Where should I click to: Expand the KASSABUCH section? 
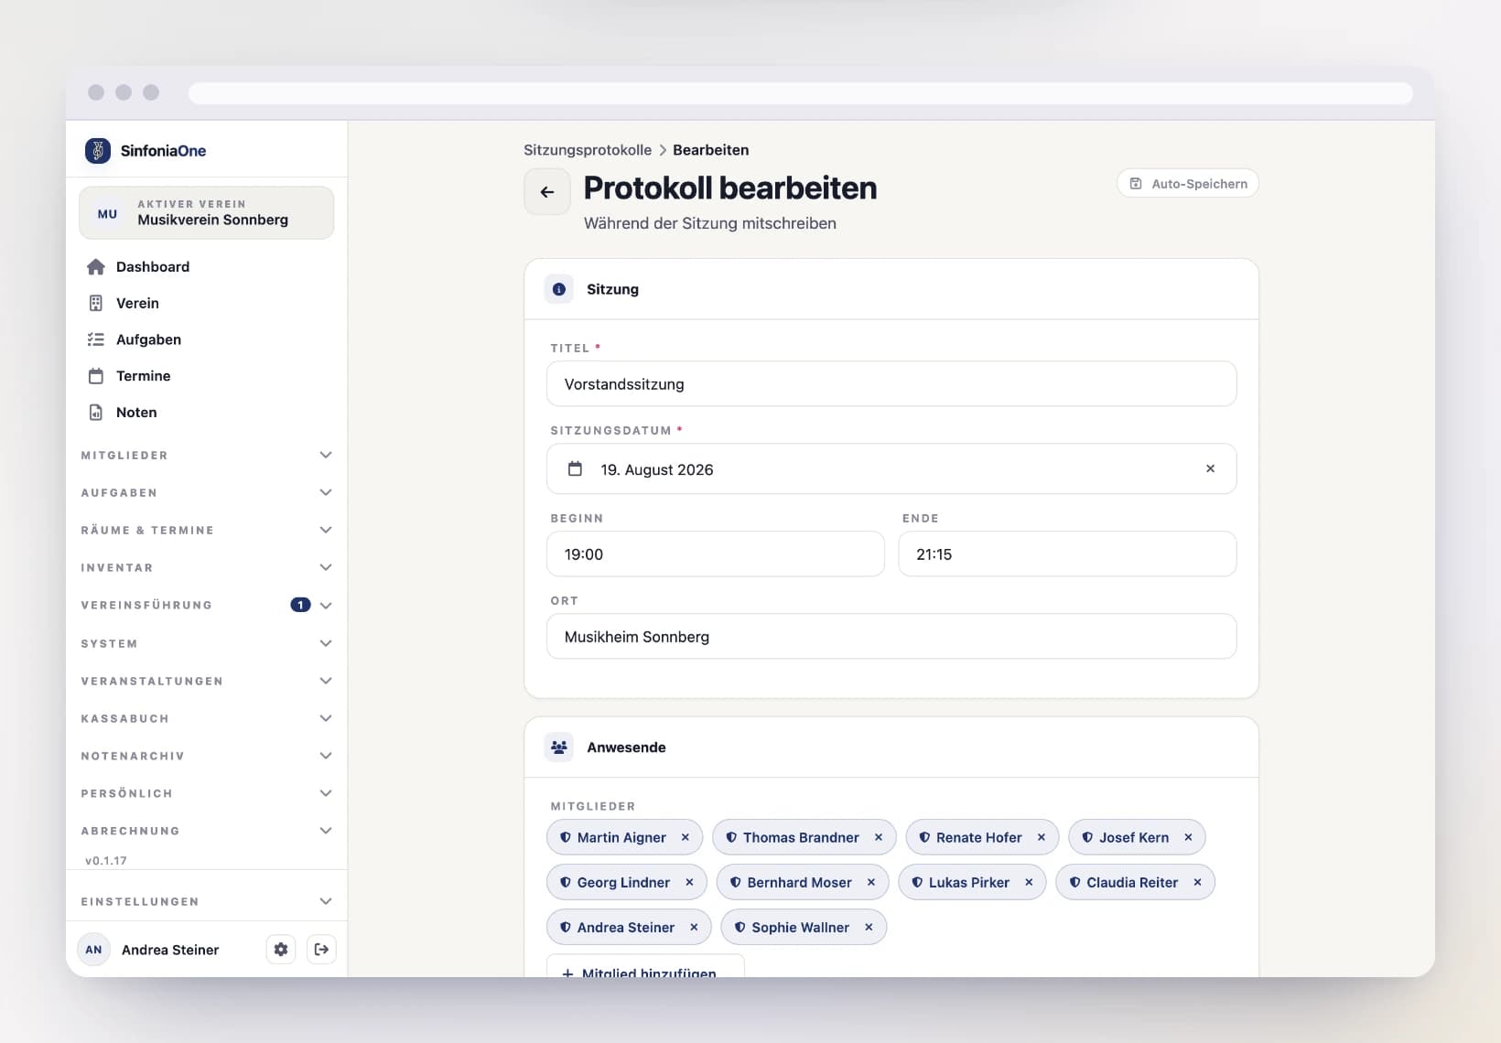pyautogui.click(x=206, y=718)
